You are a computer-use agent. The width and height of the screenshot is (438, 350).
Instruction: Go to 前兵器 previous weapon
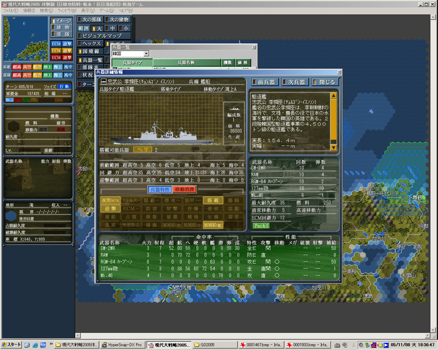coord(264,82)
